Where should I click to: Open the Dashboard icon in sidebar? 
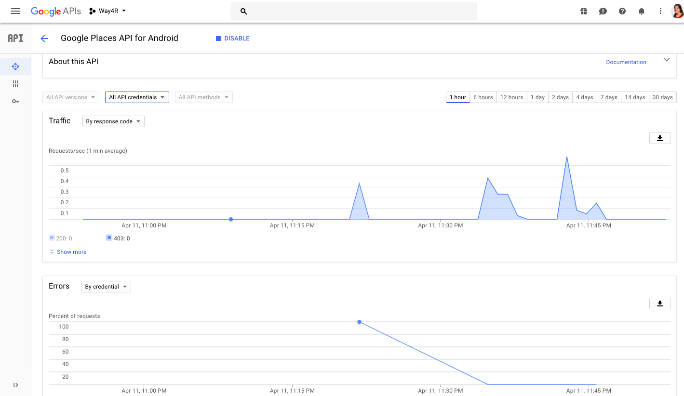pos(15,66)
